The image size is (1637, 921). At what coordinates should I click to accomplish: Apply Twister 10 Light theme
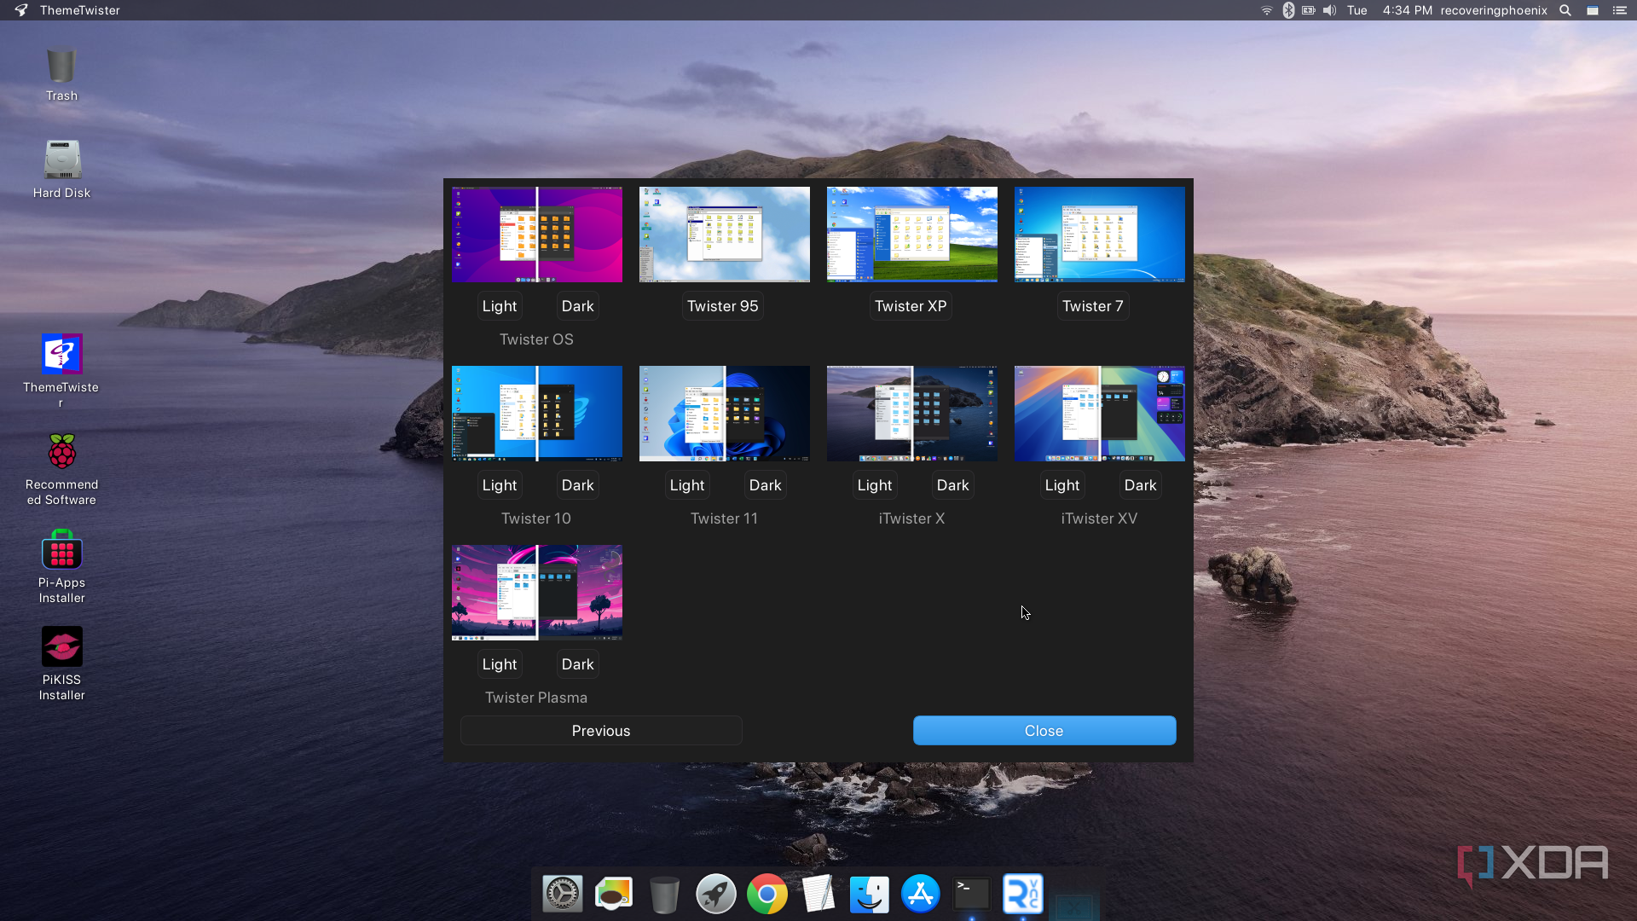(x=500, y=485)
